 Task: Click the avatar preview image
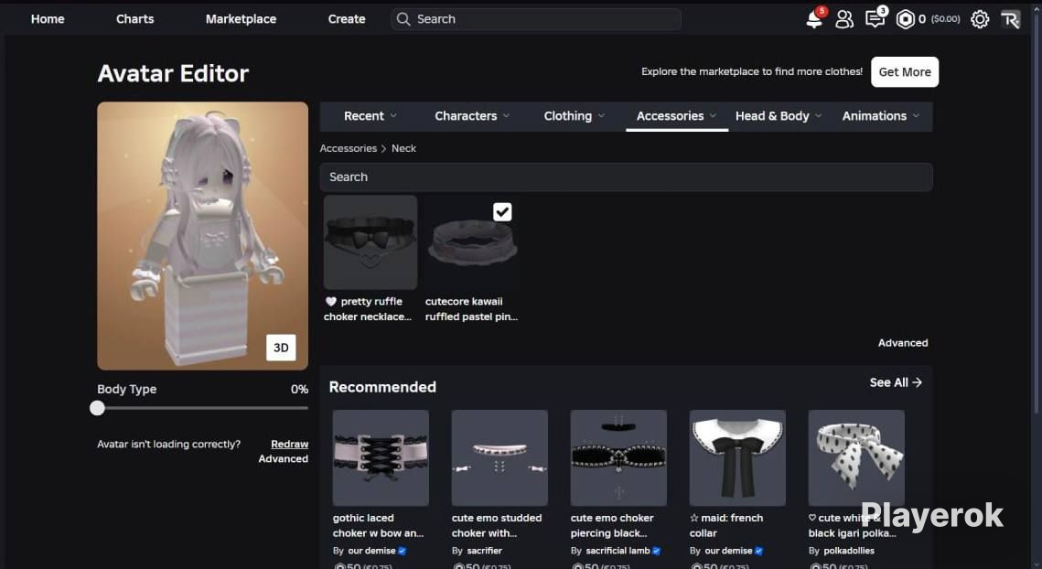pyautogui.click(x=203, y=236)
